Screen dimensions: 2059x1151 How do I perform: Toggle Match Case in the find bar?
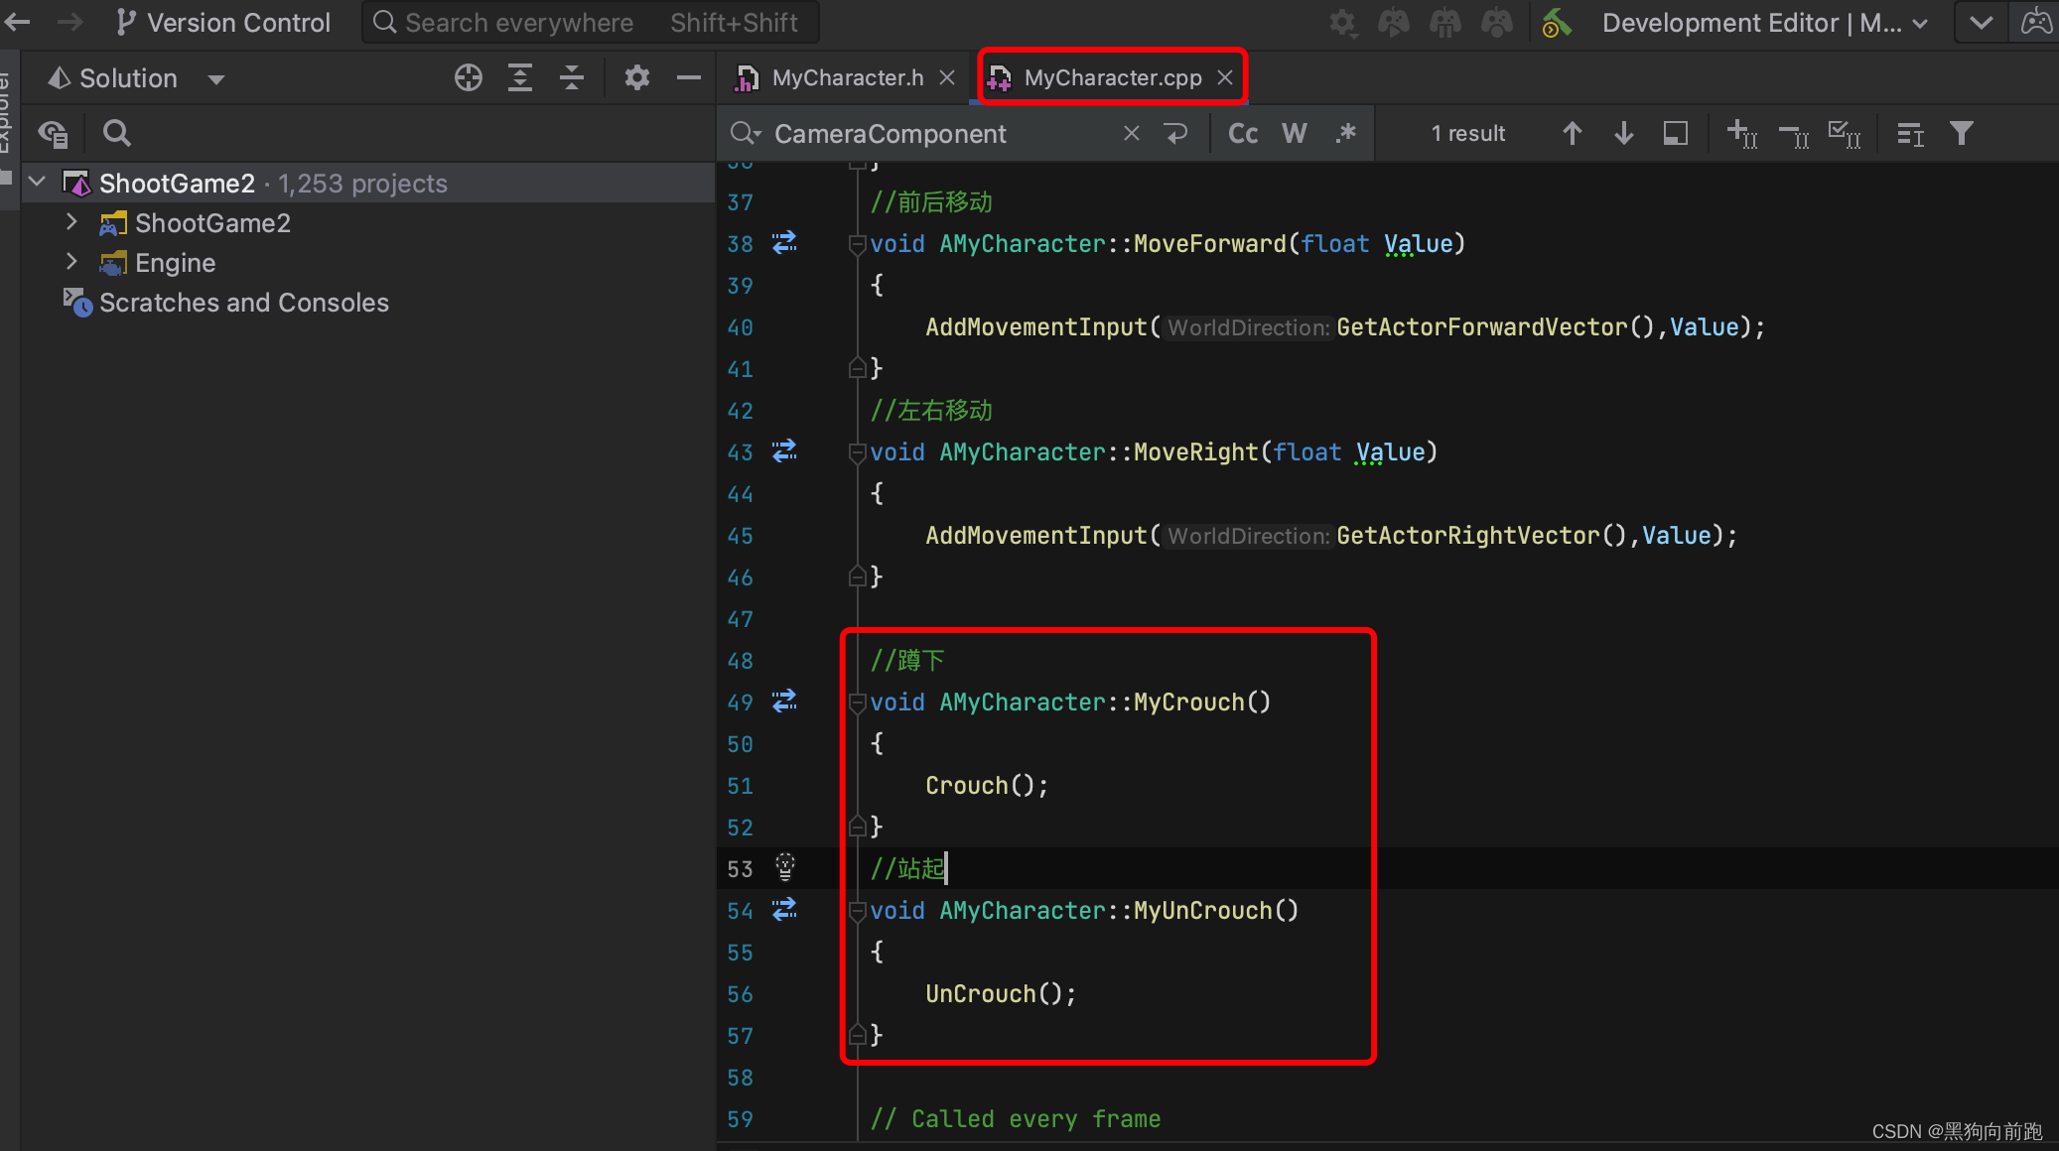point(1243,133)
